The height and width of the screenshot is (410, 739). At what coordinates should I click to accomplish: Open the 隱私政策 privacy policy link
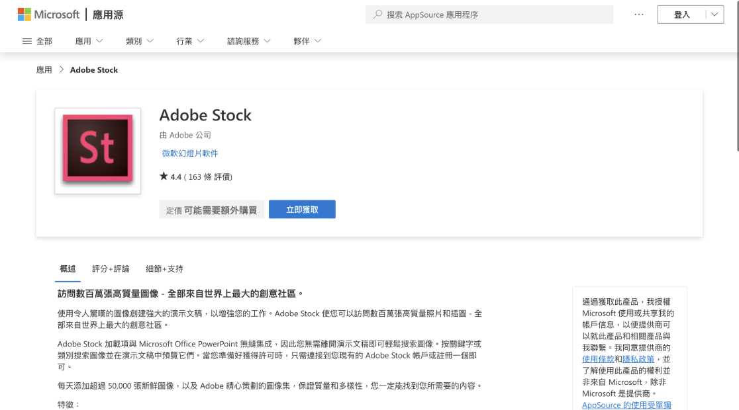tap(638, 359)
